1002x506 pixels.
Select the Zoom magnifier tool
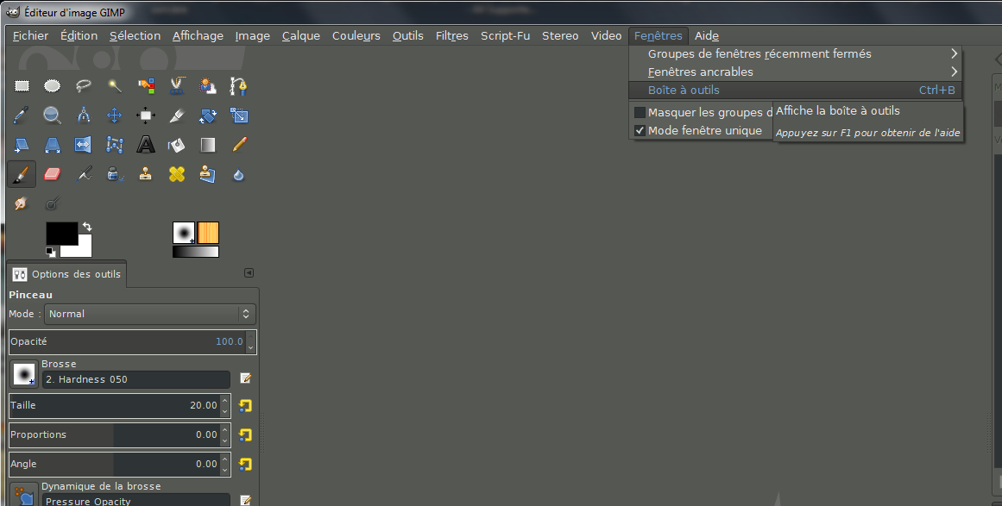[53, 116]
